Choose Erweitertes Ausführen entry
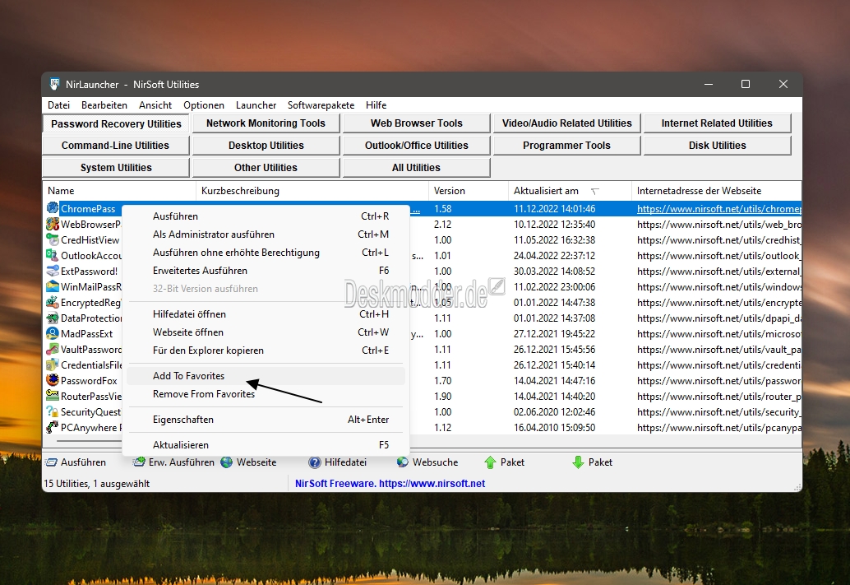Viewport: 850px width, 585px height. (x=266, y=270)
